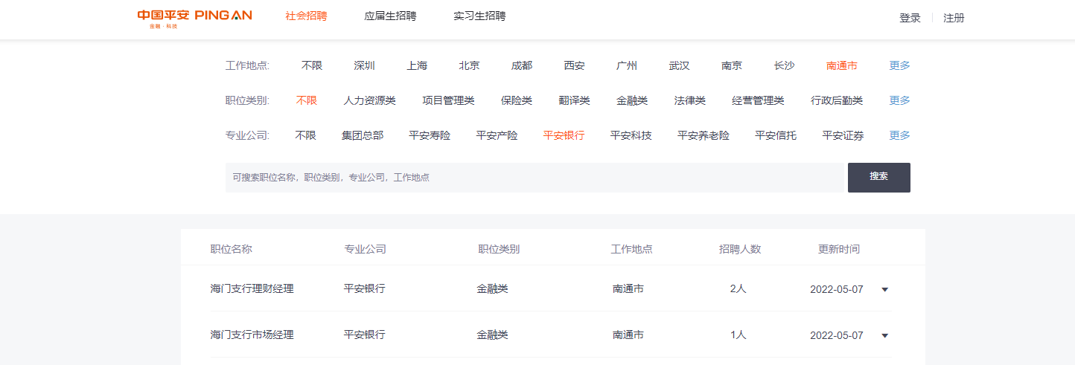Image resolution: width=1075 pixels, height=365 pixels.
Task: Filter work location by 上海
Action: 417,65
